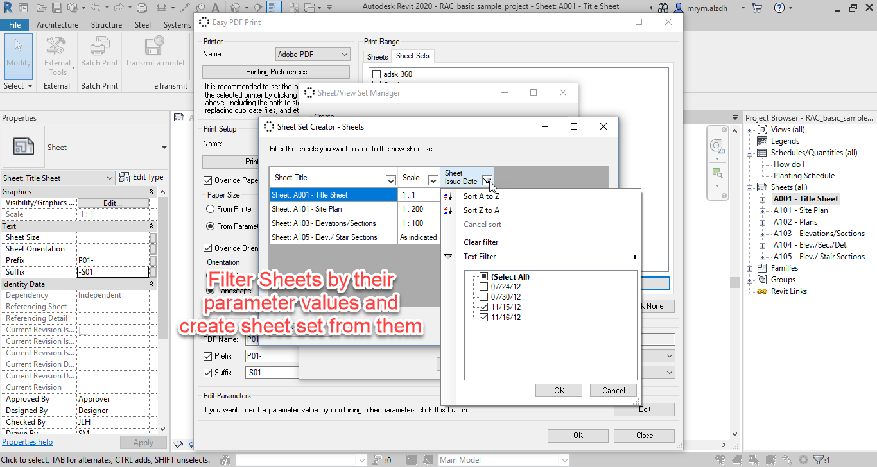Image resolution: width=877 pixels, height=467 pixels.
Task: Click the Undo arrow icon
Action: [96, 8]
